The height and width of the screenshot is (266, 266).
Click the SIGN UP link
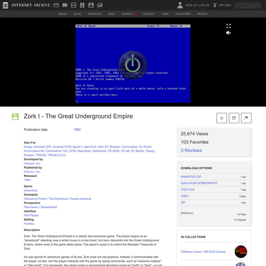coord(191,5)
